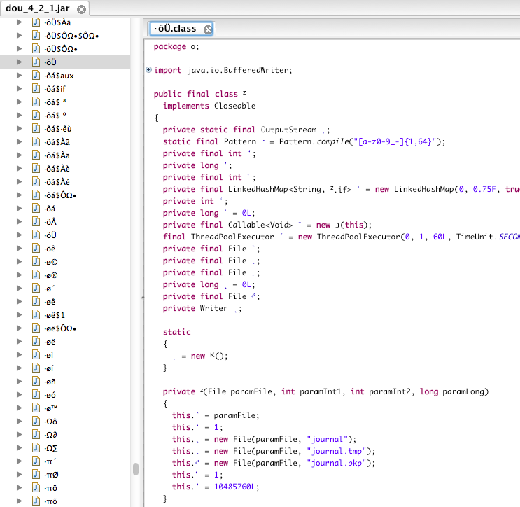The image size is (520, 507).
Task: Click the class icon beside ·Ωô
Action: click(x=36, y=422)
